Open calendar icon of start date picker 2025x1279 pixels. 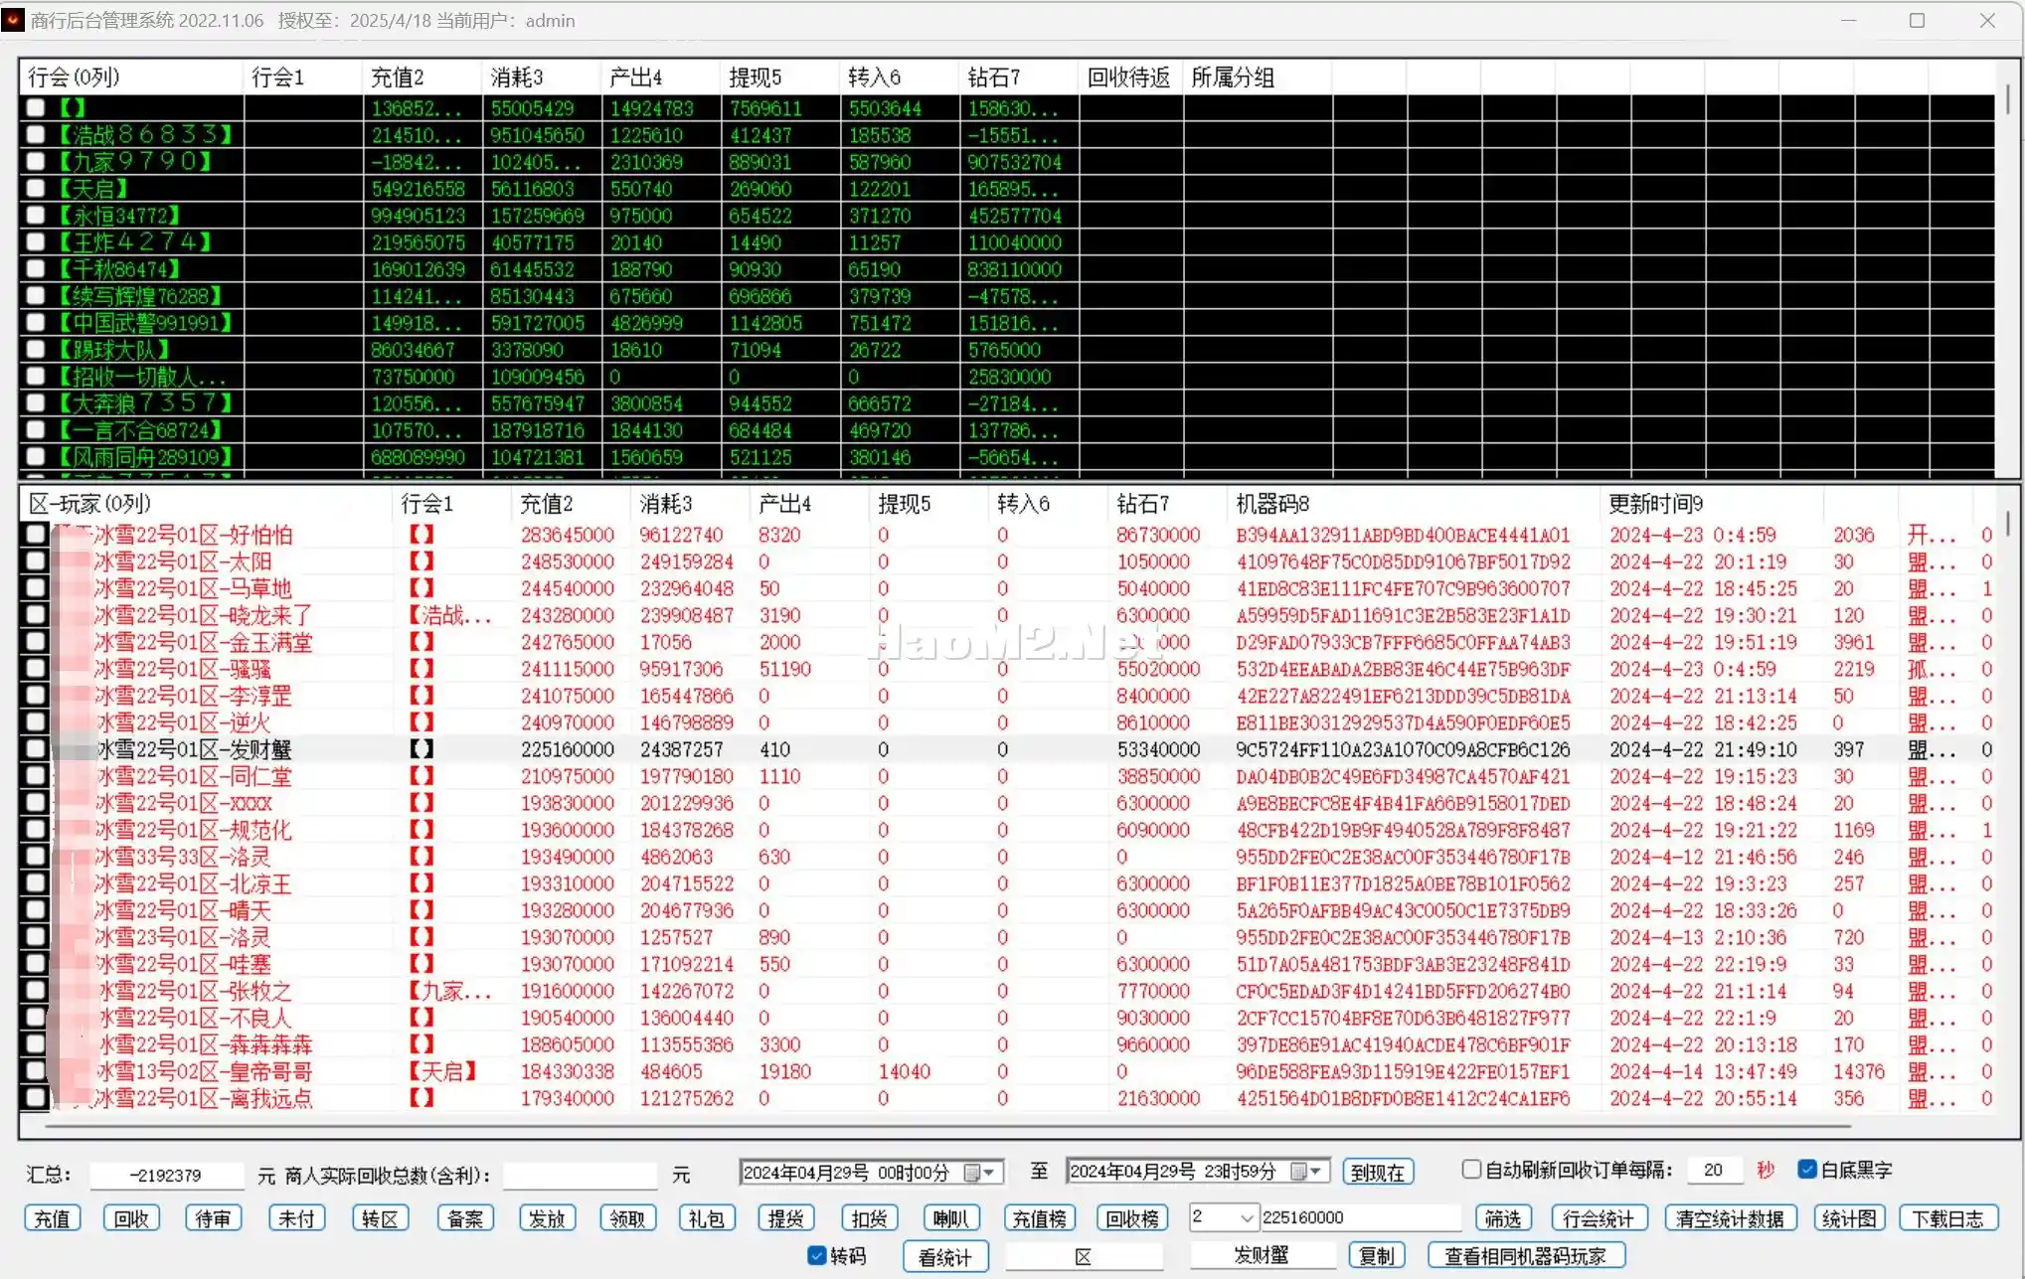coord(973,1173)
